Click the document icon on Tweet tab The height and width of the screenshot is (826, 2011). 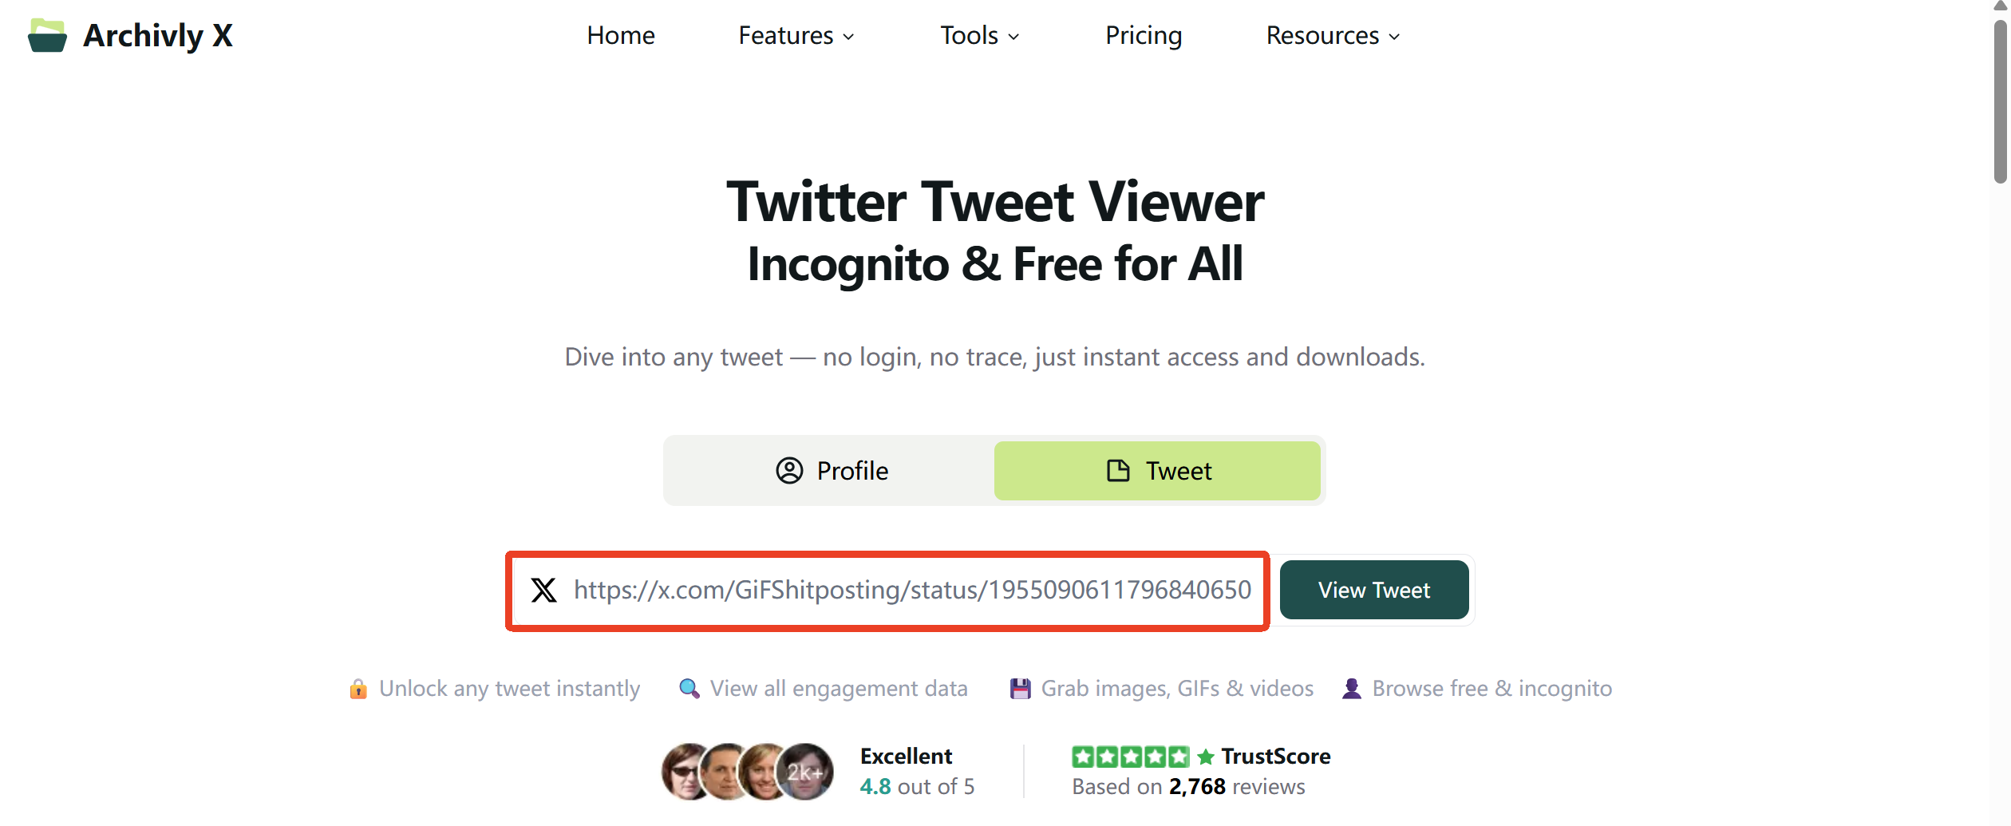click(x=1118, y=471)
